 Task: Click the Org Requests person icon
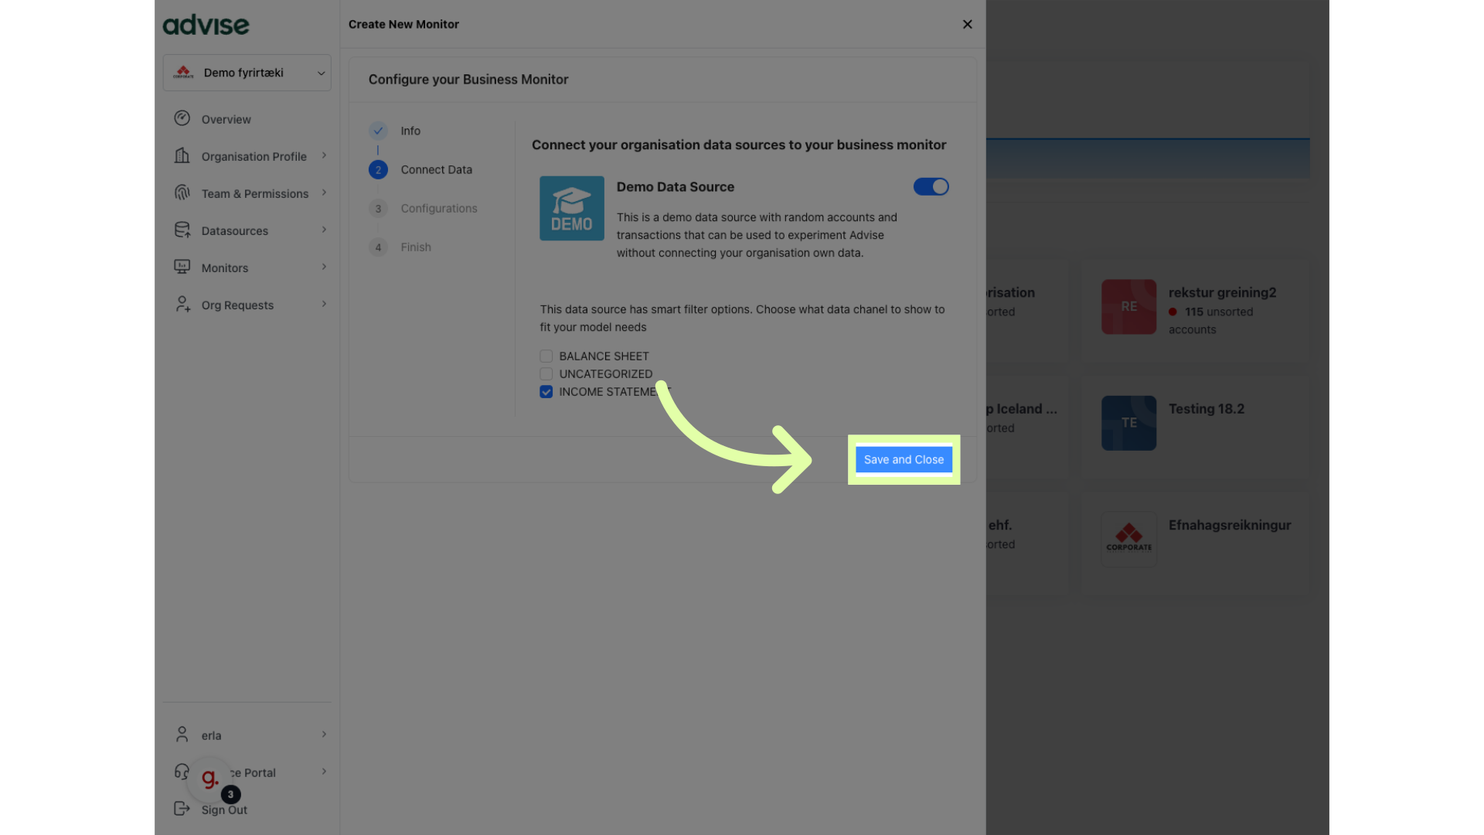click(x=182, y=304)
